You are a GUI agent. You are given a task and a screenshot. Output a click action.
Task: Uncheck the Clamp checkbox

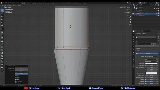[16, 79]
